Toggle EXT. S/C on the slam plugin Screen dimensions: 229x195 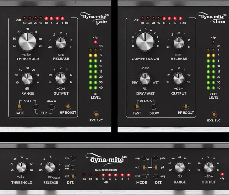(214, 114)
